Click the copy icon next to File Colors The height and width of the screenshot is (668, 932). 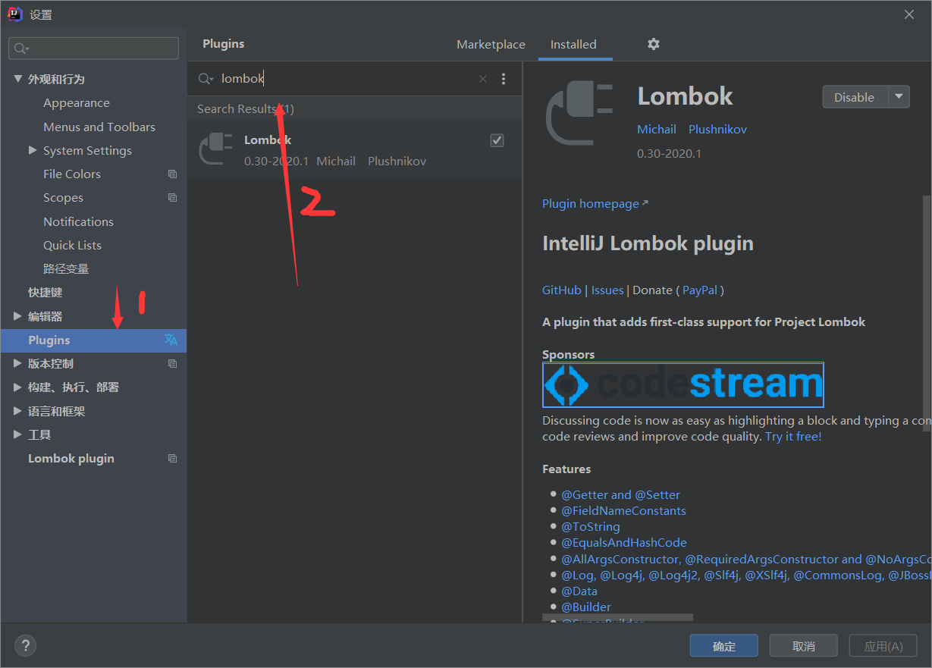pos(172,174)
